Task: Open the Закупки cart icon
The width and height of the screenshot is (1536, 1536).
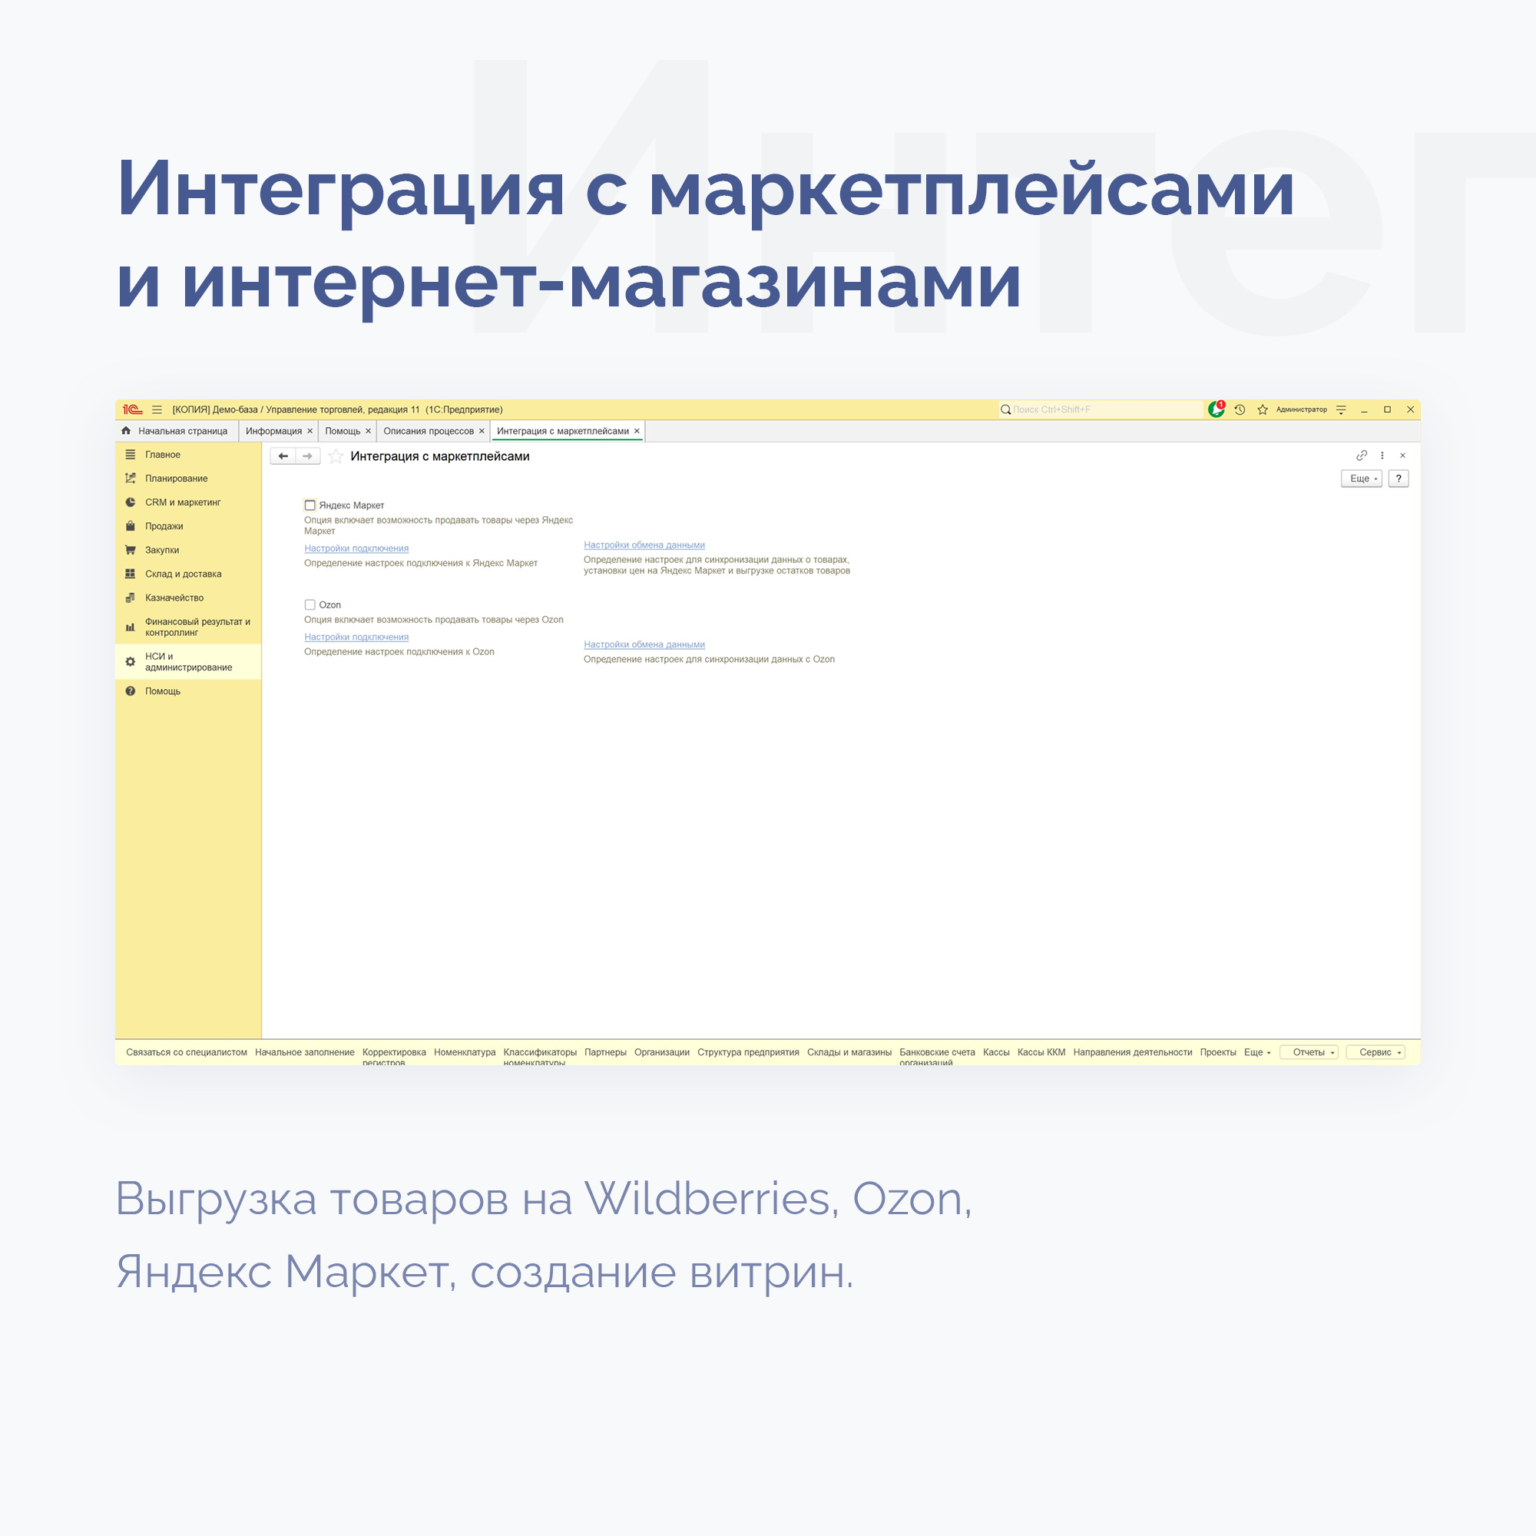Action: tap(131, 549)
